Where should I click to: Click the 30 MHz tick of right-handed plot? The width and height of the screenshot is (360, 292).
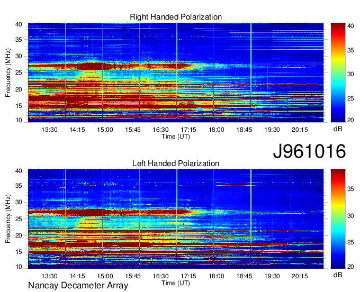(19, 56)
